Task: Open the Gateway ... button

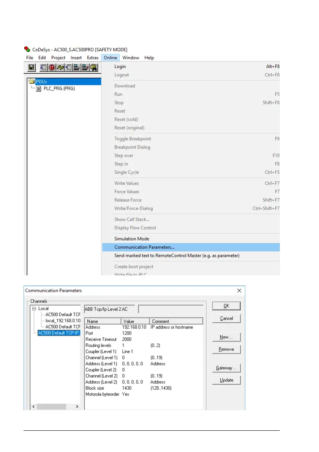Action: pos(226,368)
